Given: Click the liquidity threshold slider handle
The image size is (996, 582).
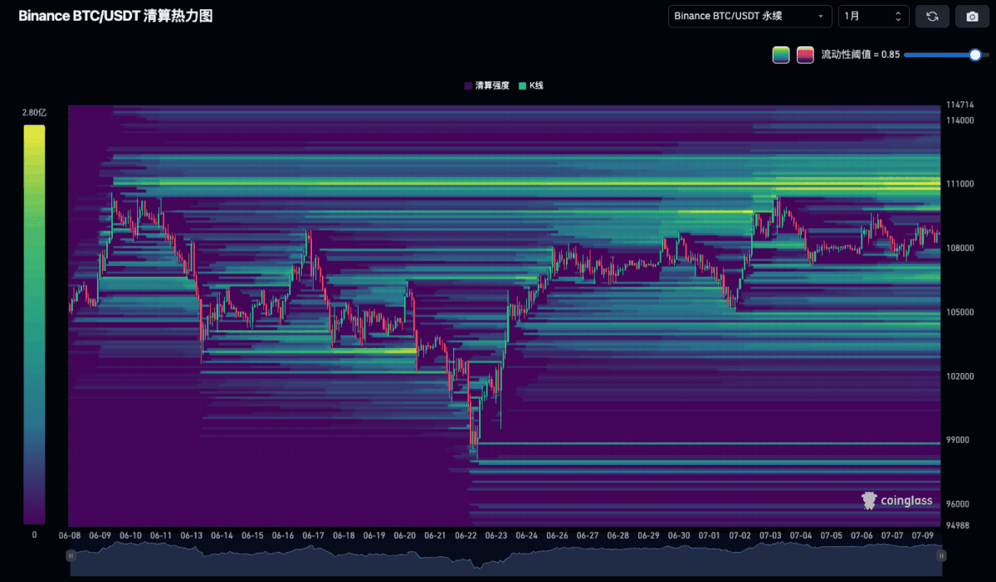Looking at the screenshot, I should 975,55.
